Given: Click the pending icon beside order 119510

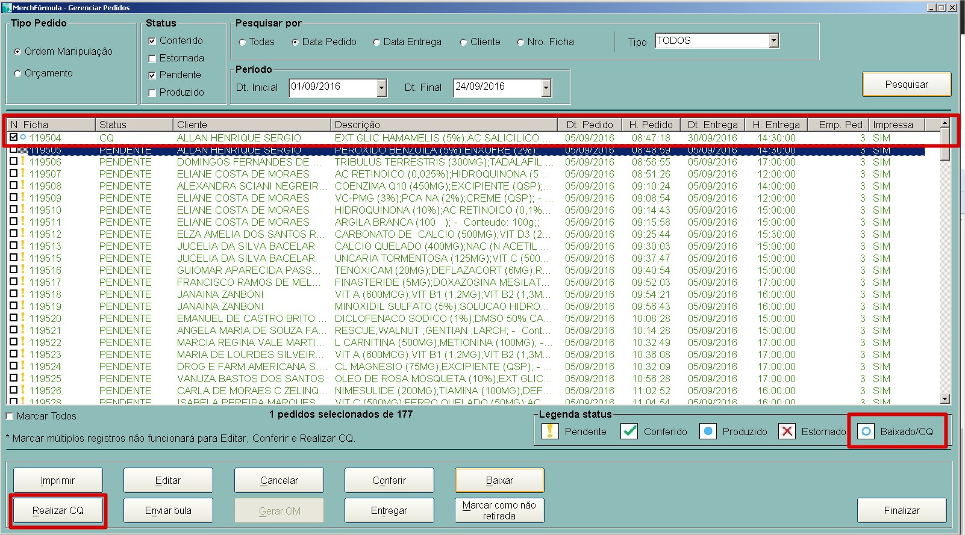Looking at the screenshot, I should (23, 209).
